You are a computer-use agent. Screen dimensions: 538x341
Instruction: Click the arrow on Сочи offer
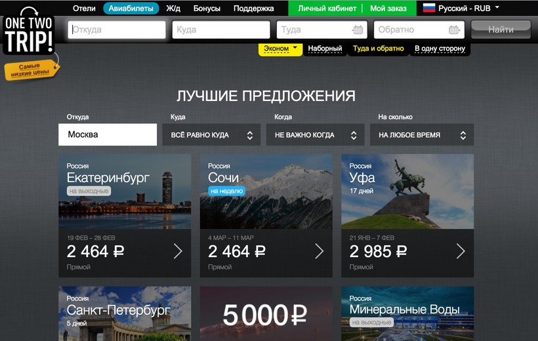click(320, 251)
